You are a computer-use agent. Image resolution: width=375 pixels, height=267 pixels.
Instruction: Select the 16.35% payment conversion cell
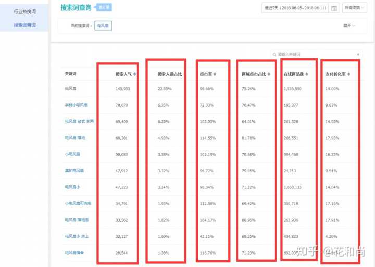(332, 155)
